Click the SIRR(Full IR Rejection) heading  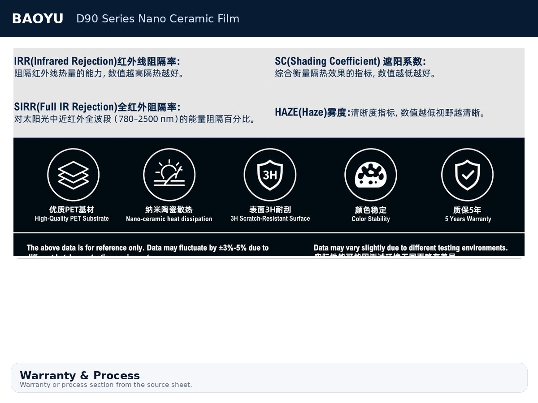pos(97,107)
